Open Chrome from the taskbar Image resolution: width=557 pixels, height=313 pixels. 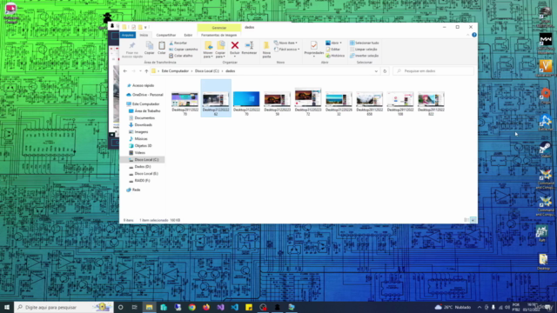[192, 307]
